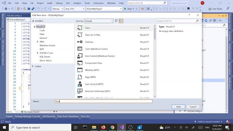
Task: Choose Form (Windows Forms) template
Action: click(114, 49)
